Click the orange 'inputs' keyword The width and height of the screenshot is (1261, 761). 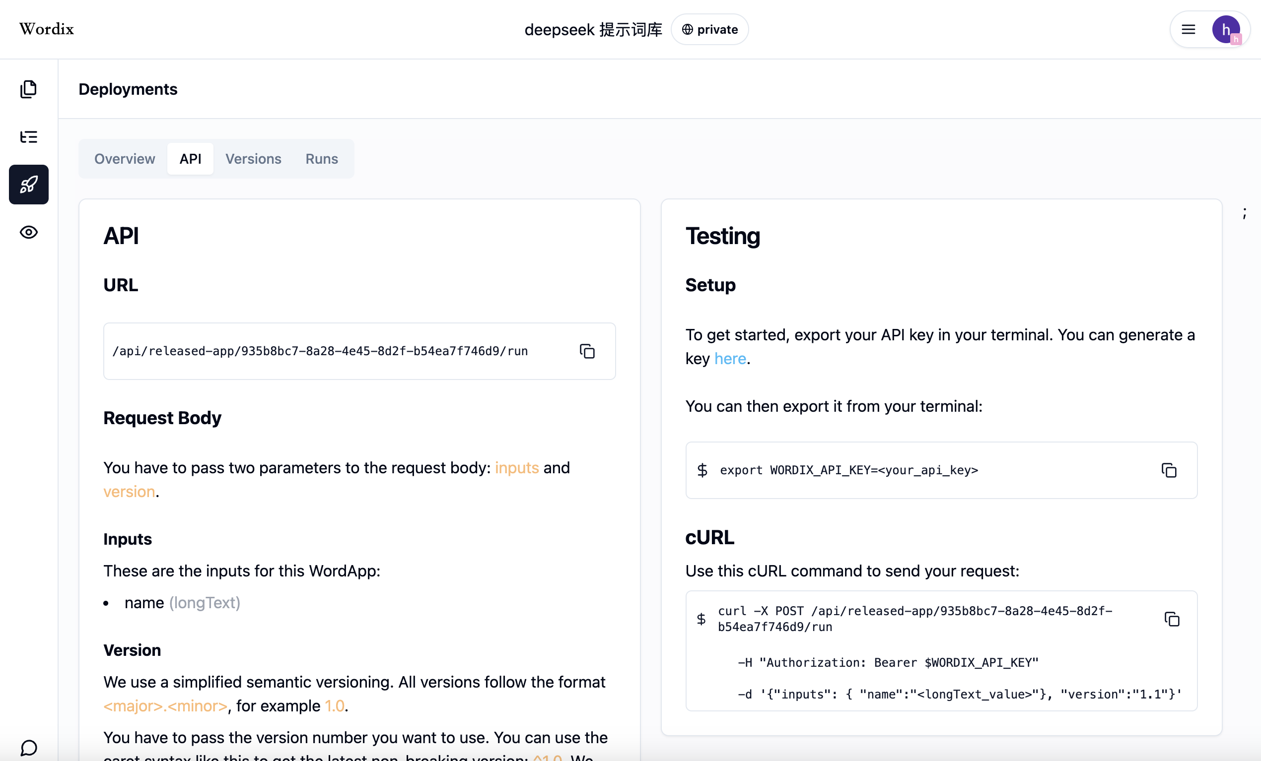click(517, 467)
